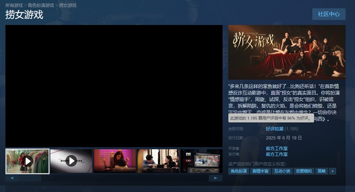355x192 pixels.
Task: Select the 恋爱模拟 tag
Action: point(304,171)
